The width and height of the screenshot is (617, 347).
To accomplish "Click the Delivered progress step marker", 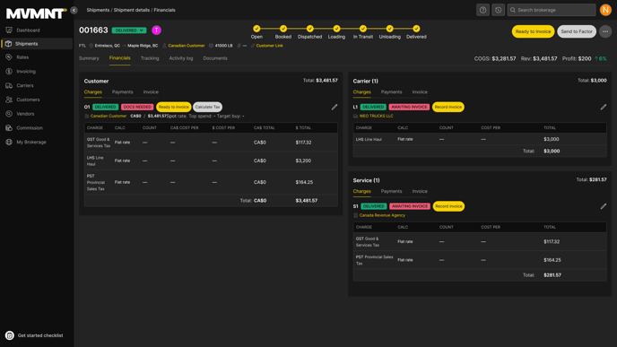I will point(416,29).
